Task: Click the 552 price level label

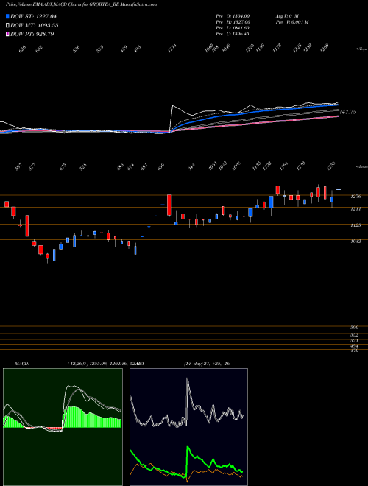Action: (354, 335)
